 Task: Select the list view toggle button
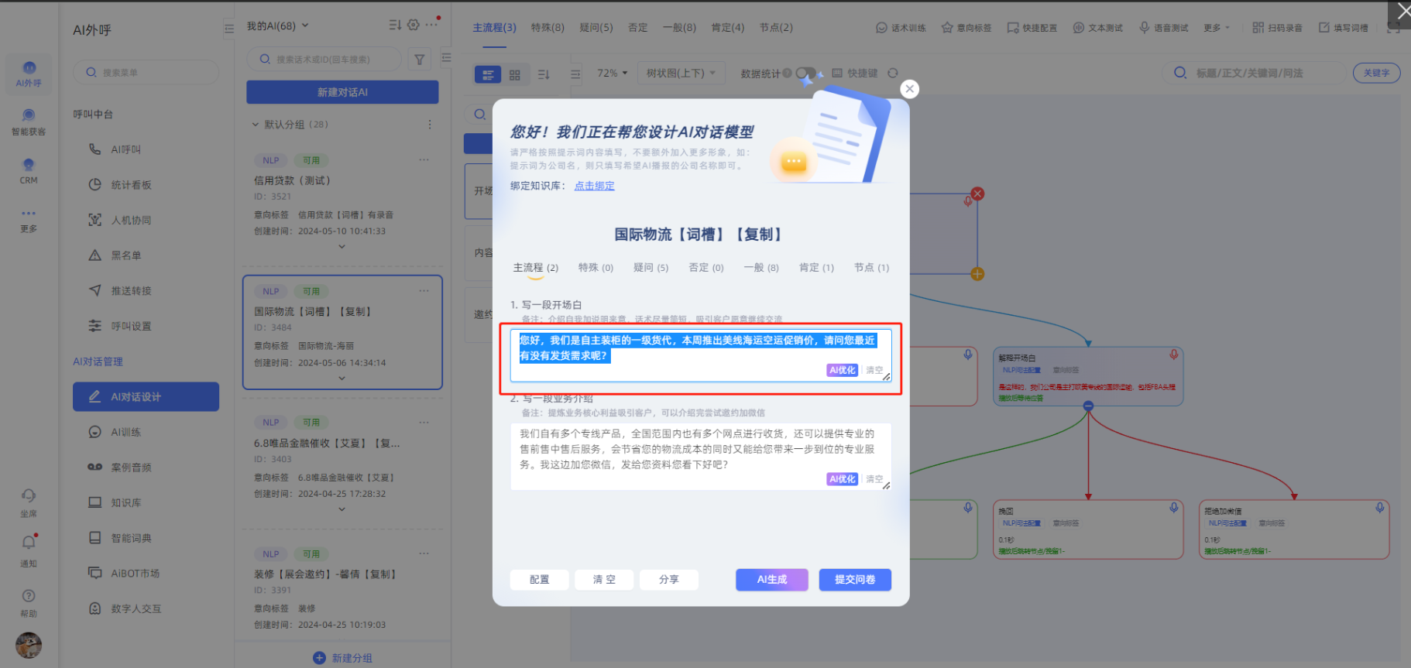pyautogui.click(x=487, y=75)
